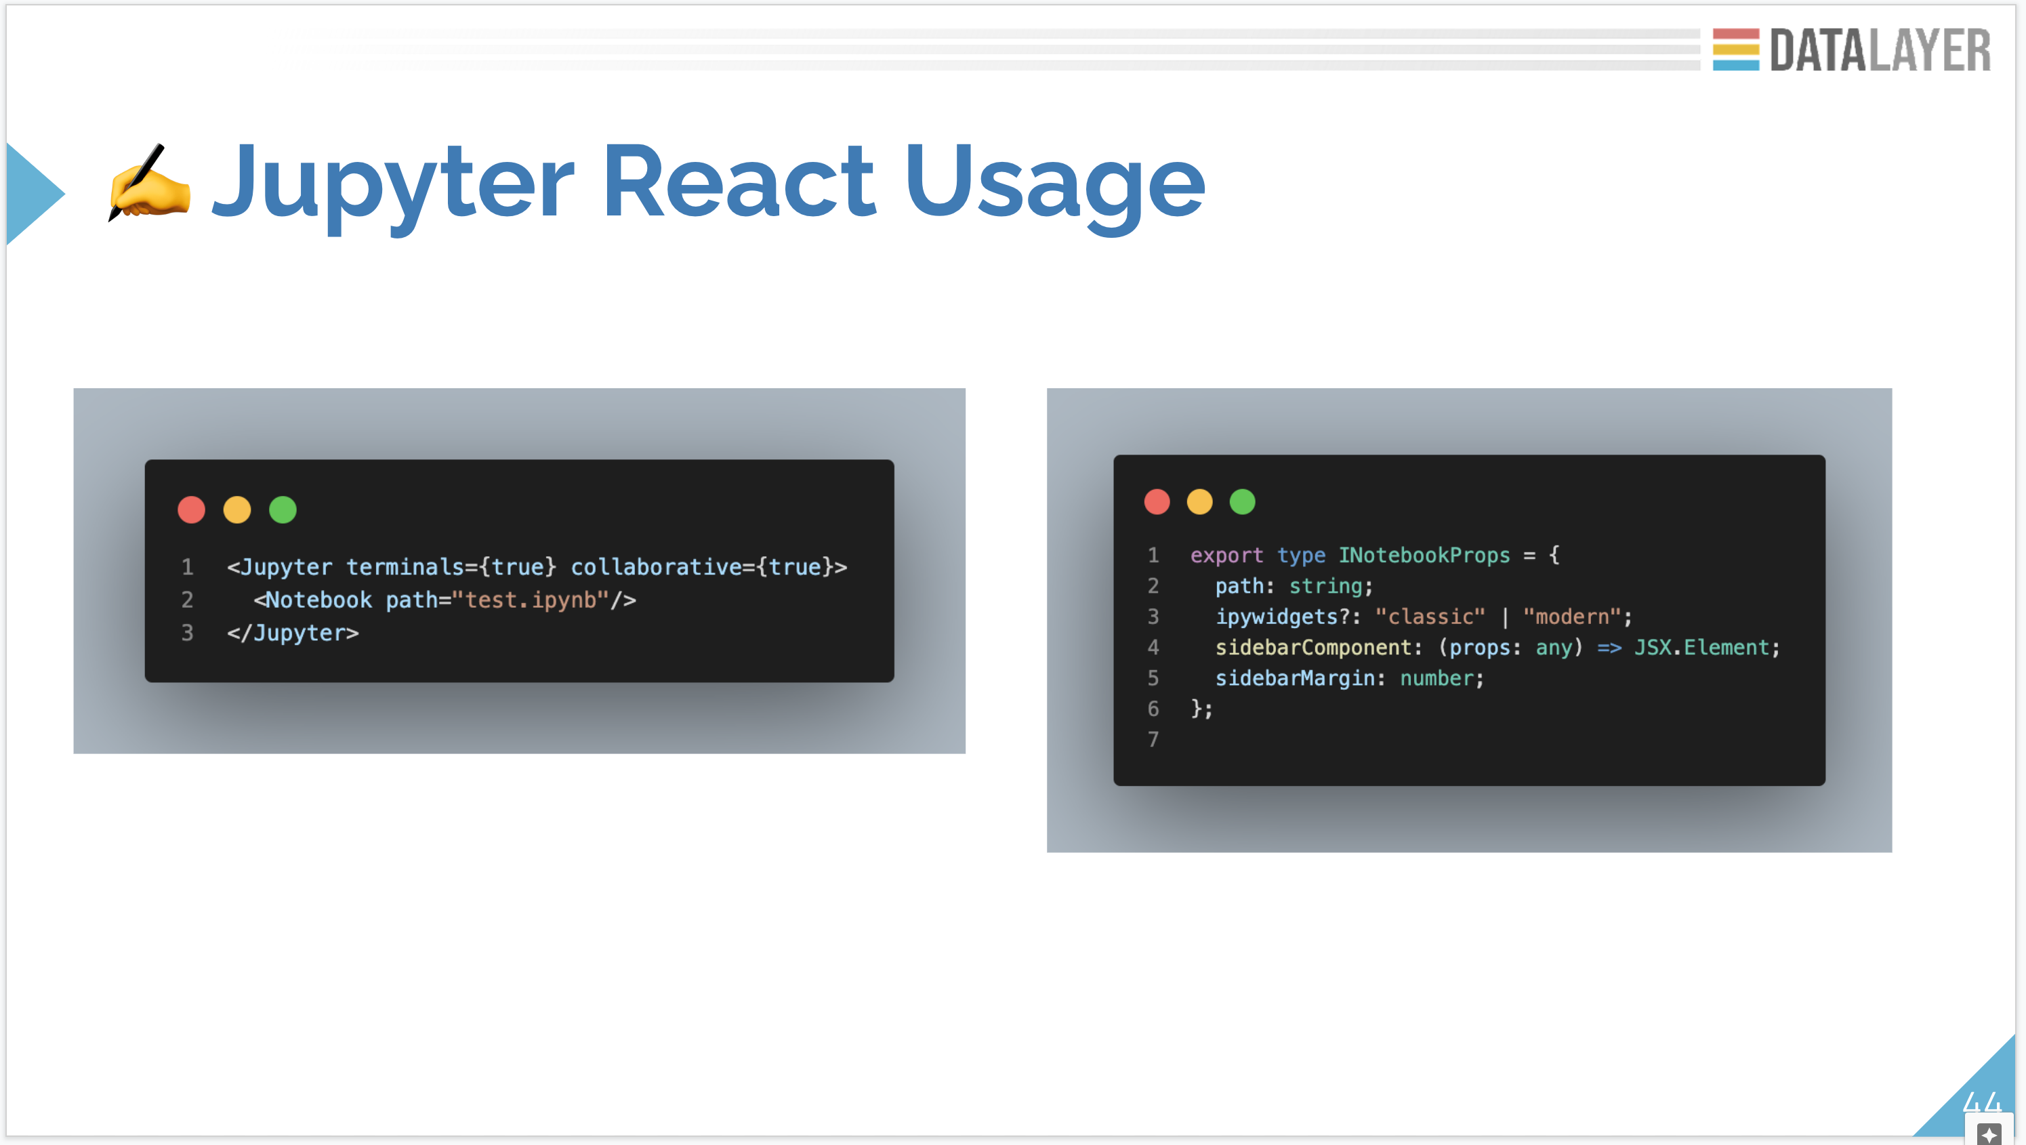2026x1145 pixels.
Task: Click the DATALAYER wordmark text
Action: click(x=1880, y=50)
